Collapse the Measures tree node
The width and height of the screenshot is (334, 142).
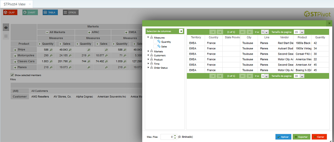148,37
